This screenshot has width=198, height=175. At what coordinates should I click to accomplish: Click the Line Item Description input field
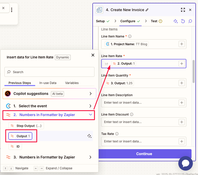[x=144, y=103]
